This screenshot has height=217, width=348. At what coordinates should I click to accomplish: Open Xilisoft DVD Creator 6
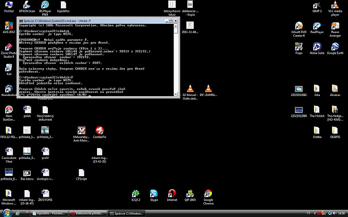pyautogui.click(x=299, y=29)
